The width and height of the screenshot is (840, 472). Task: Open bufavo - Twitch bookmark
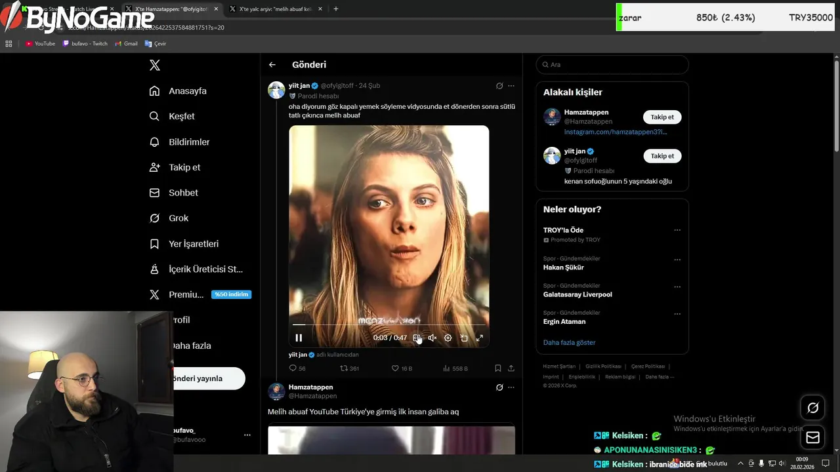(x=85, y=44)
